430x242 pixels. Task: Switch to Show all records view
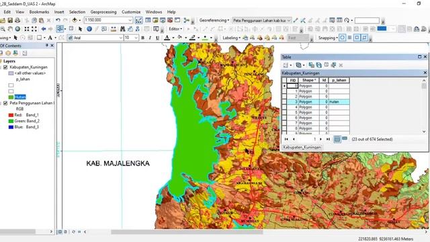[x=337, y=139]
